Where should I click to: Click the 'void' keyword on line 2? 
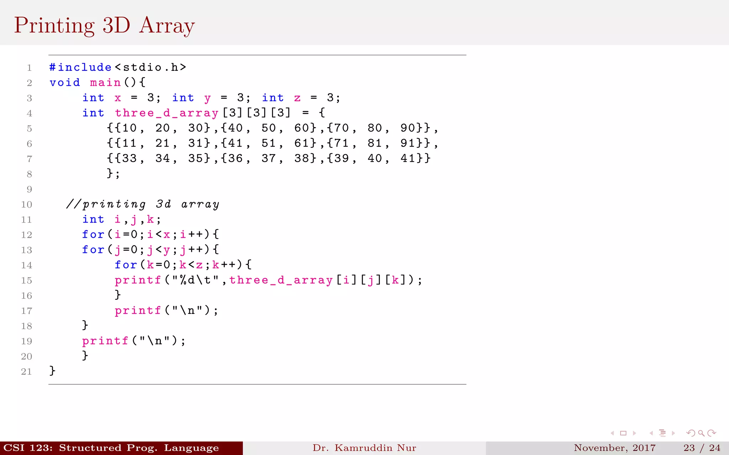pyautogui.click(x=65, y=82)
